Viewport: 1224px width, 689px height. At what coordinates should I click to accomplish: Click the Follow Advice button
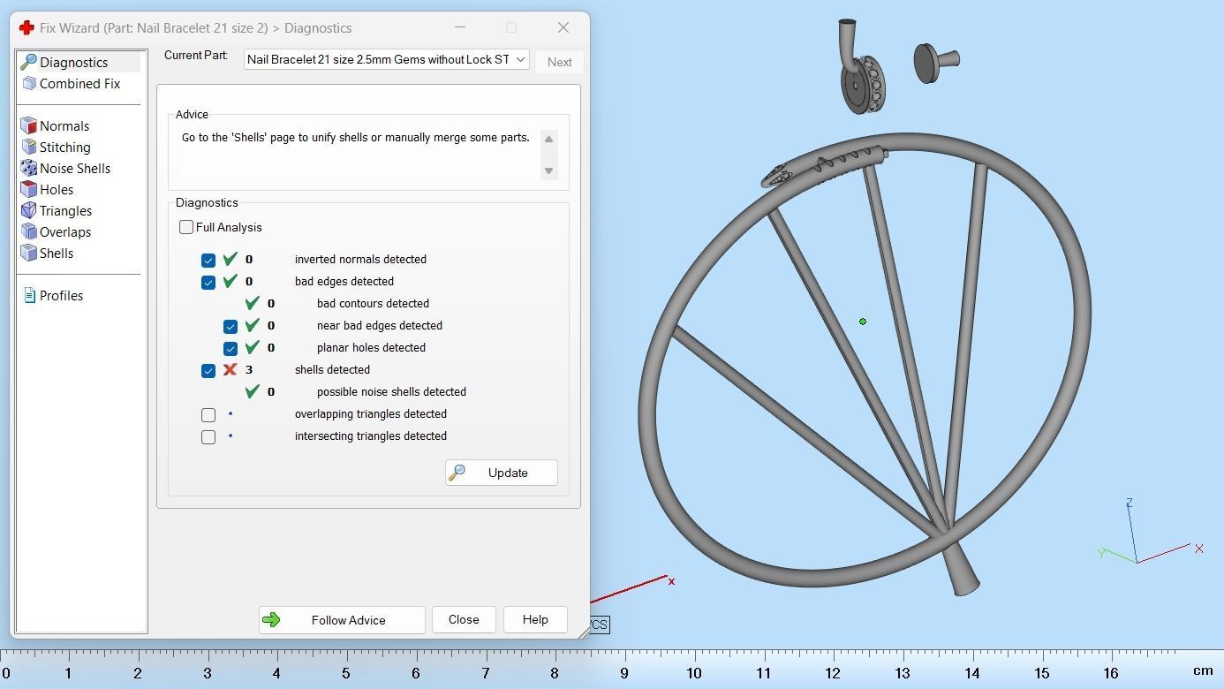tap(342, 619)
